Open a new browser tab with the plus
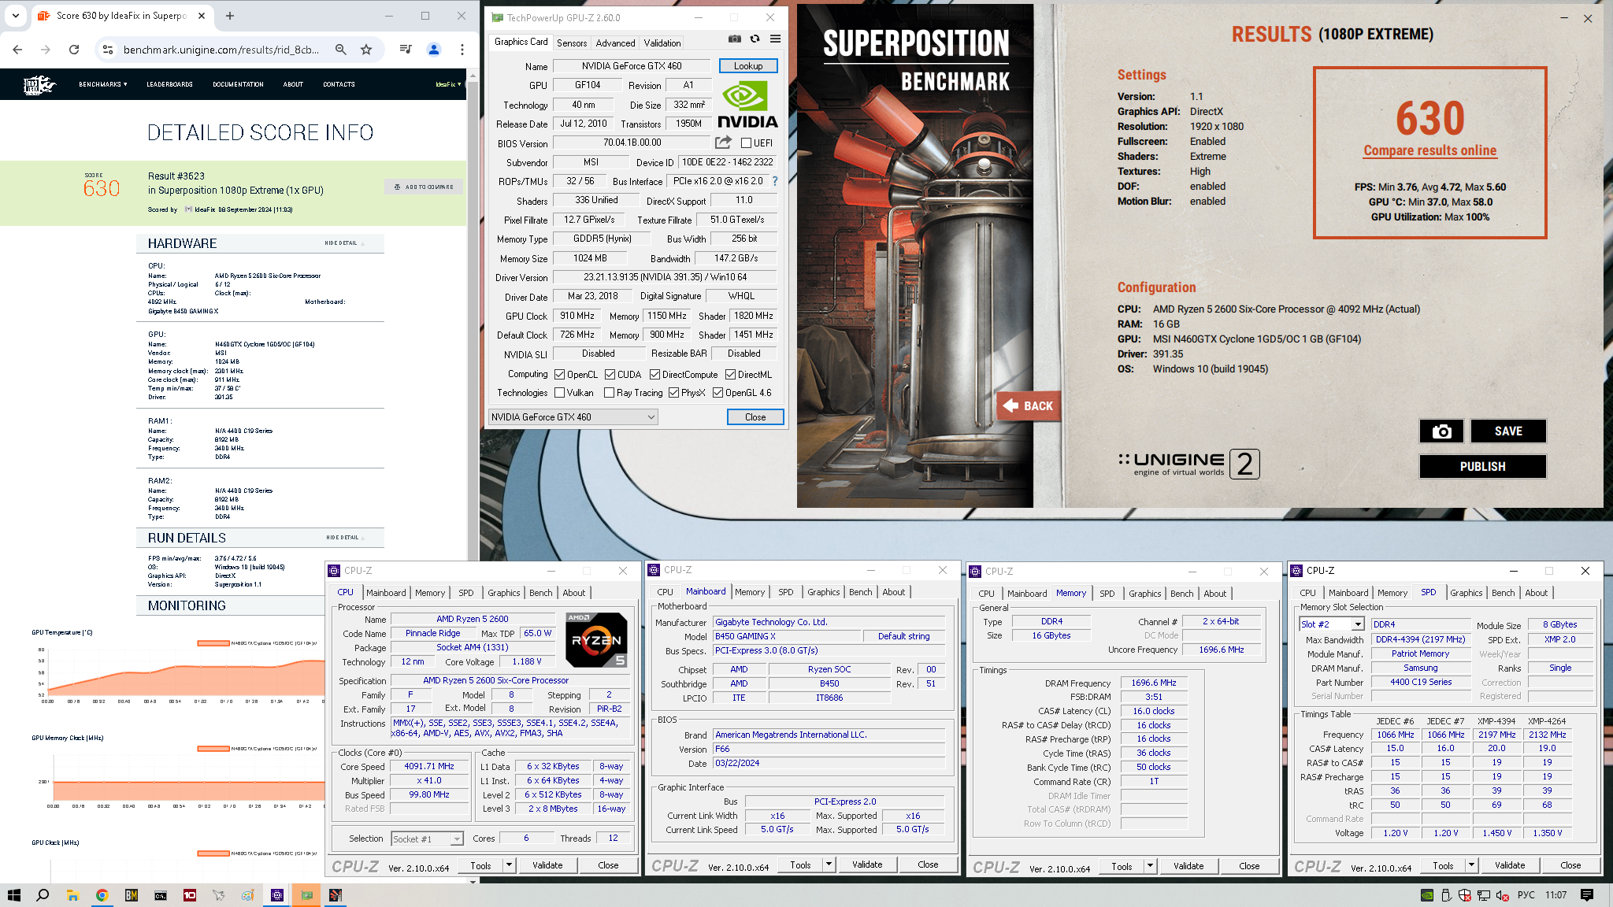1613x907 pixels. pos(230,16)
